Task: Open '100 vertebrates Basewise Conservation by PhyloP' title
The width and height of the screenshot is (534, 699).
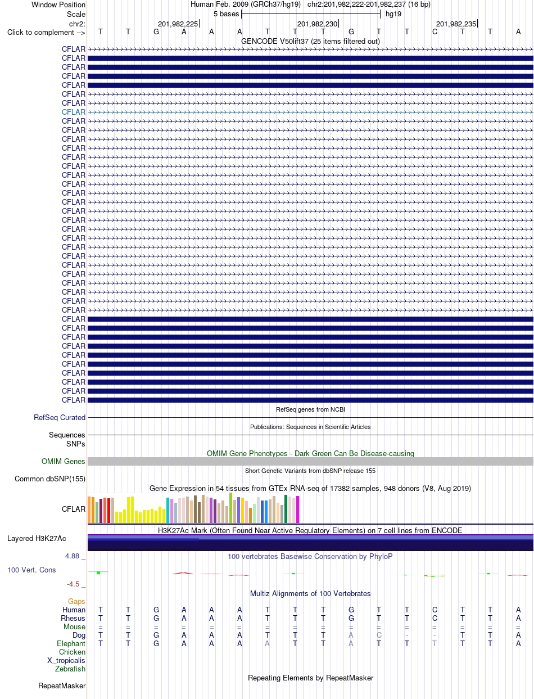Action: coord(310,557)
